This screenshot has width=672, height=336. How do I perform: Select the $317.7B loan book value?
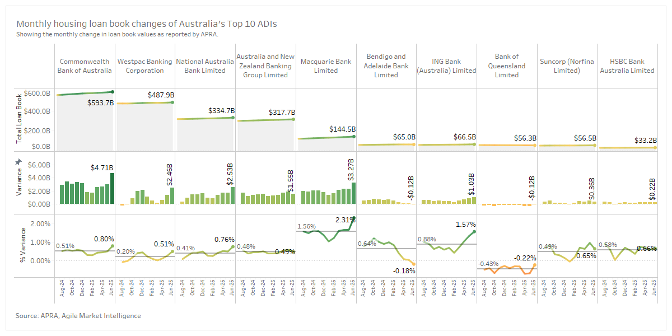tap(281, 112)
